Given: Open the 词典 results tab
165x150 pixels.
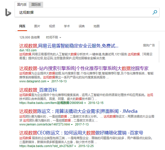Looking at the screenshot, I should [x=82, y=26].
